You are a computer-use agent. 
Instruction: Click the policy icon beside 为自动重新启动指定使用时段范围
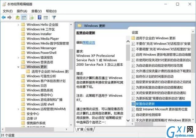pyautogui.click(x=133, y=66)
